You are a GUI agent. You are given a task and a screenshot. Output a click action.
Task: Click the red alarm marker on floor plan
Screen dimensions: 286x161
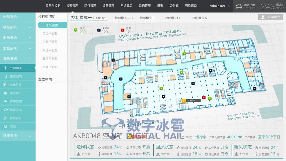click(x=204, y=97)
